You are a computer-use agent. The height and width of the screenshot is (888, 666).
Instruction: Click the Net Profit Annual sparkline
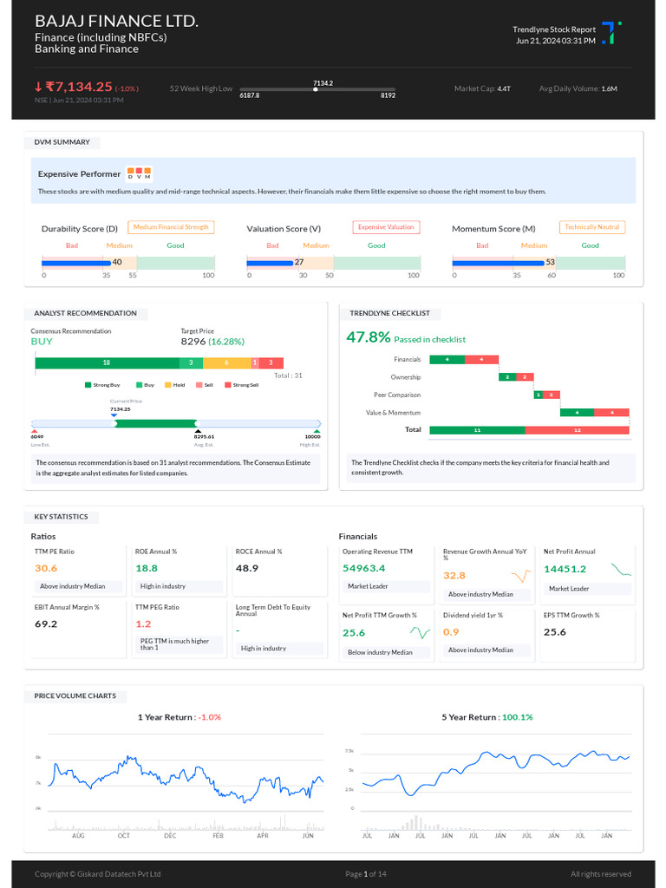pos(621,570)
